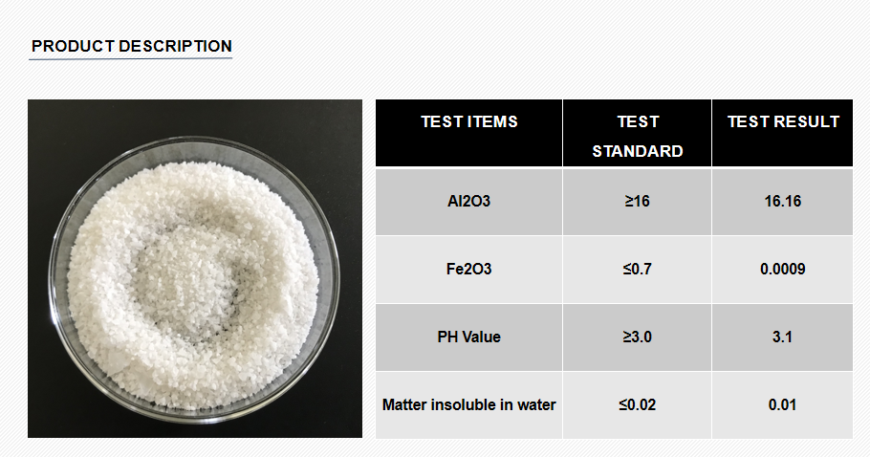870x457 pixels.
Task: Select the 16.16 result value
Action: coord(783,202)
